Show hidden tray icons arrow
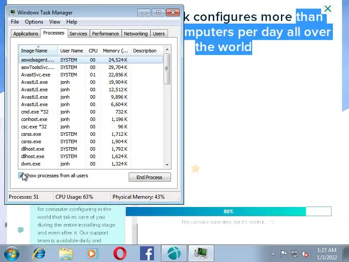This screenshot has height=262, width=349. click(273, 254)
